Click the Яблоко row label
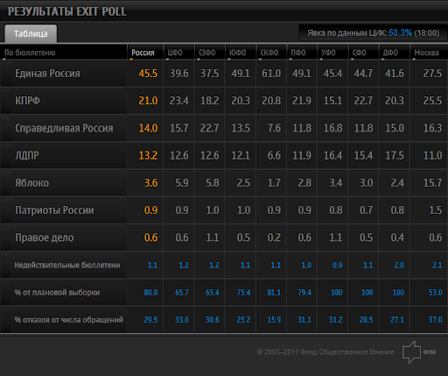Screen dimensions: 448x376 coord(31,183)
